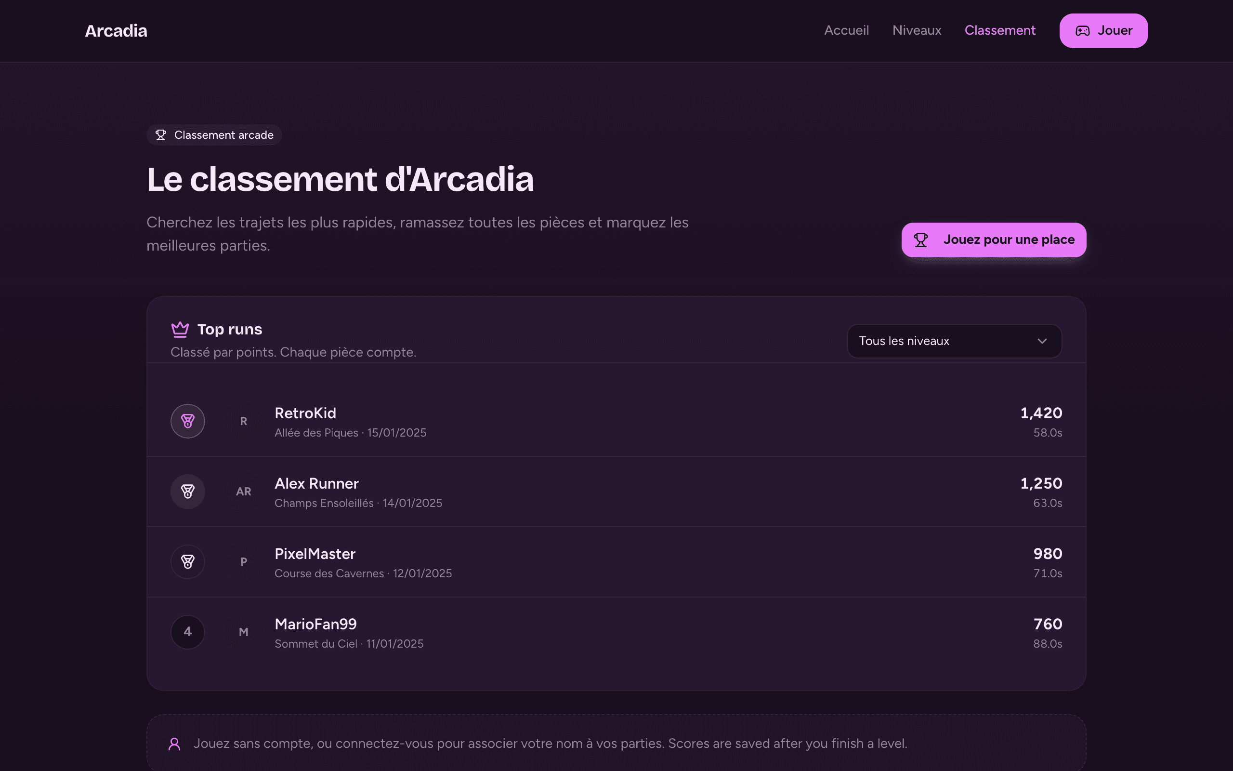Click the rank 4 badge for MarioFan99

[187, 632]
